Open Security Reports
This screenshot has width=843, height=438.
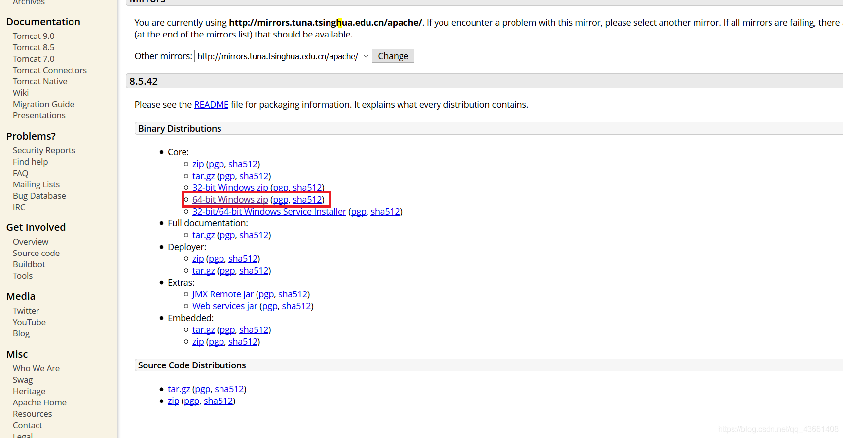44,150
